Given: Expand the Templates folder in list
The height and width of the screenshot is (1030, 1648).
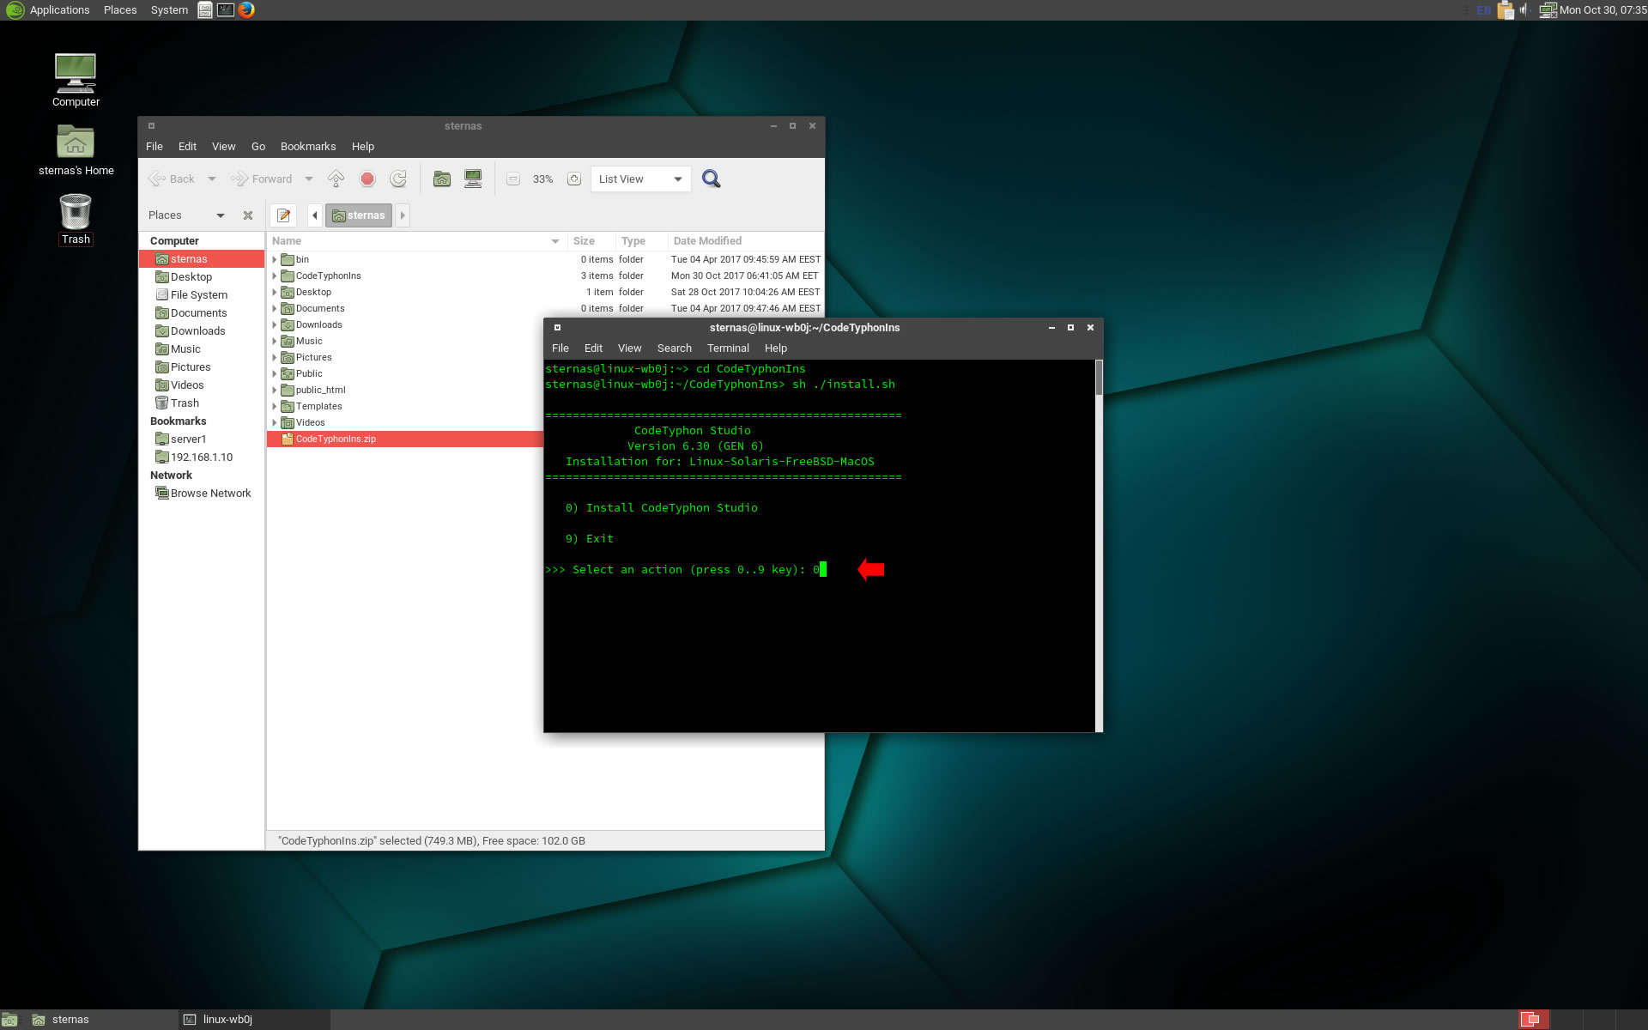Looking at the screenshot, I should pos(275,406).
